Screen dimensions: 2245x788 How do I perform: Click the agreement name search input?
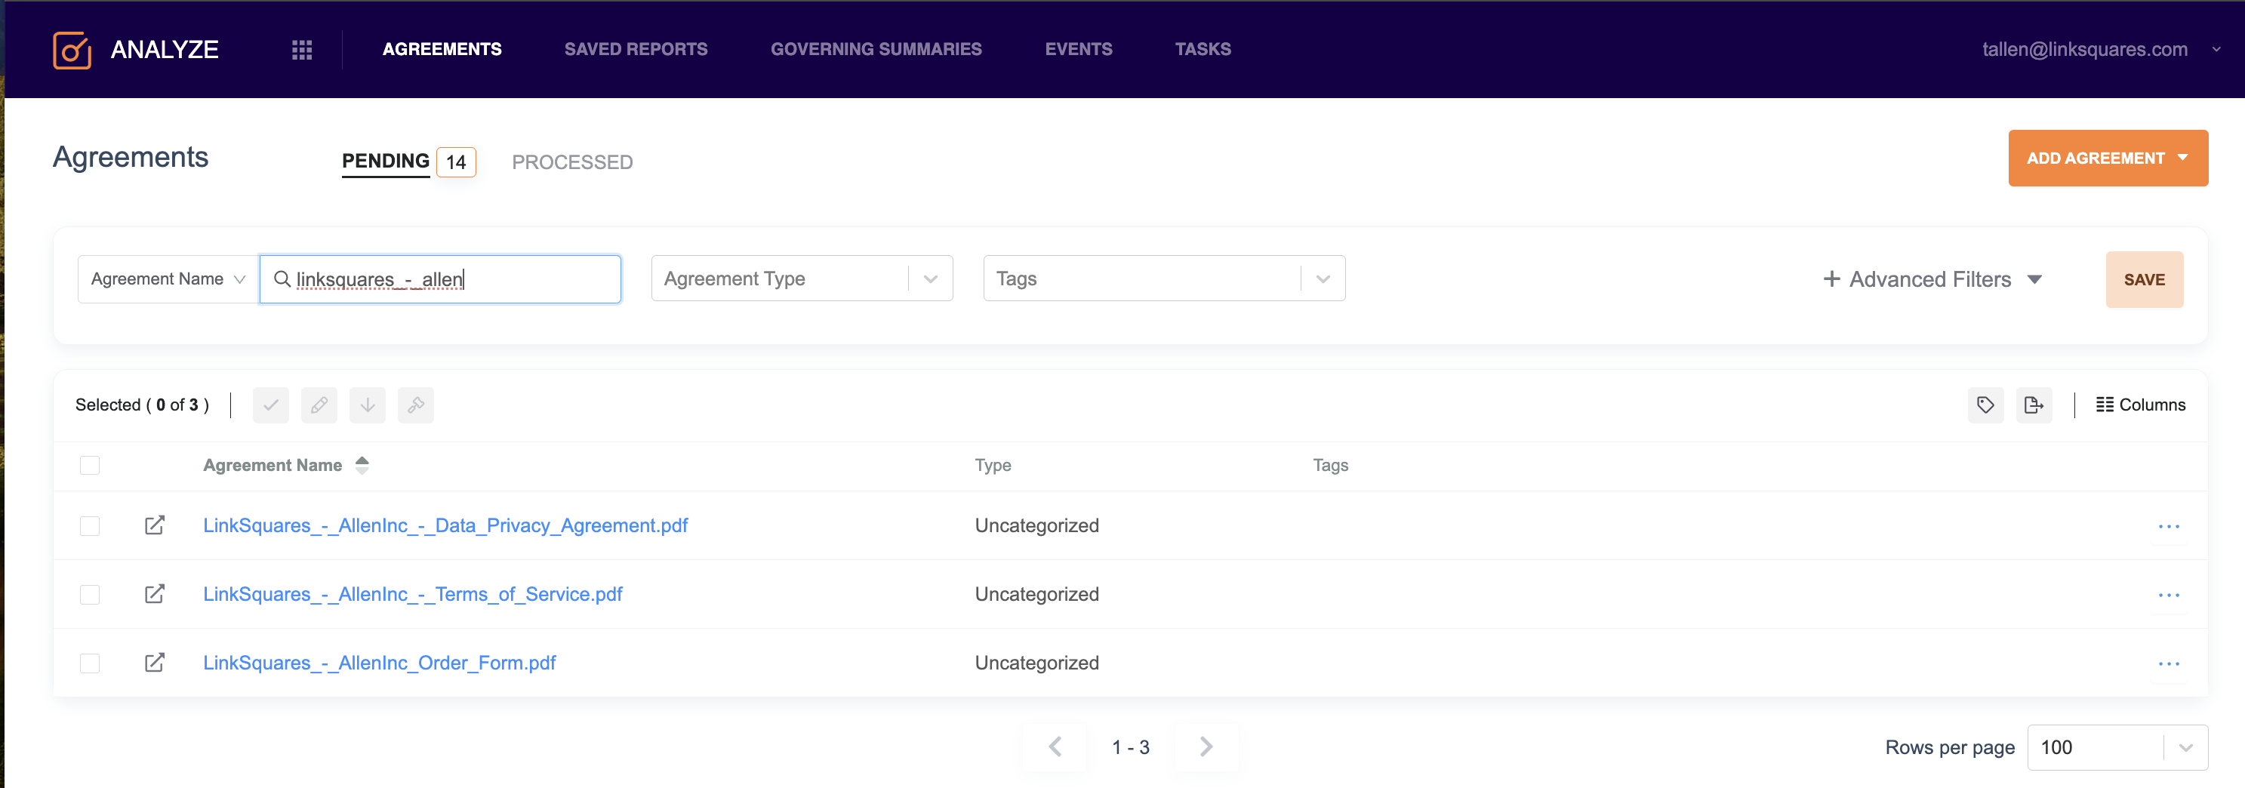tap(440, 279)
